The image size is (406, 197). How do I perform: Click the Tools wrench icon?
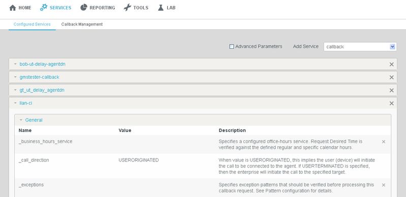coord(127,8)
